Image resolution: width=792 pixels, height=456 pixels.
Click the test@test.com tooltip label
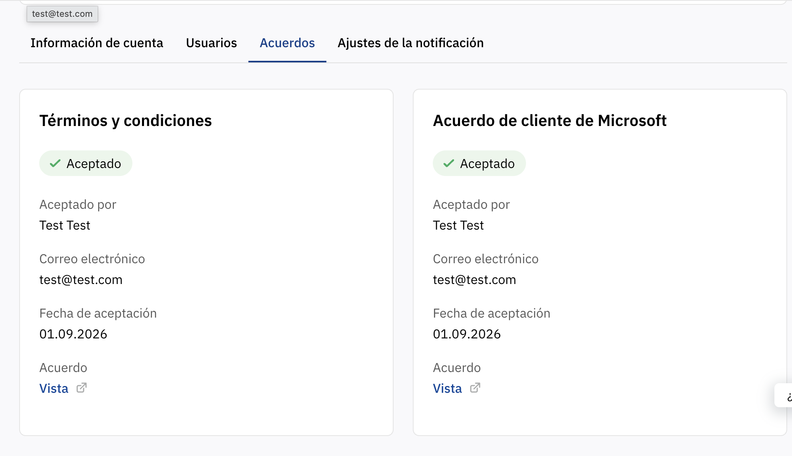pyautogui.click(x=62, y=14)
